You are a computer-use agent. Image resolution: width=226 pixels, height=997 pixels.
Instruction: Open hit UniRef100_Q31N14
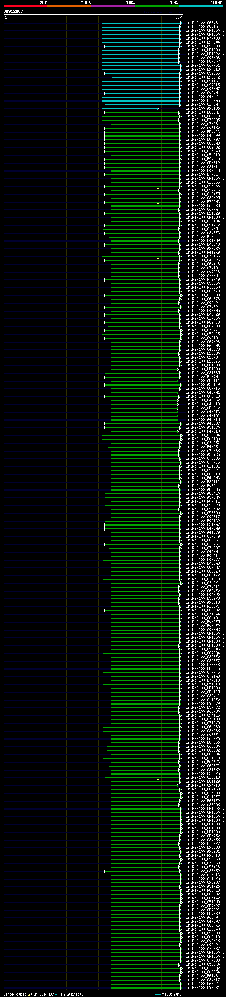[202, 167]
